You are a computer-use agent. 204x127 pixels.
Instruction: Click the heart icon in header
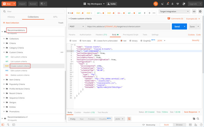pos(178,4)
